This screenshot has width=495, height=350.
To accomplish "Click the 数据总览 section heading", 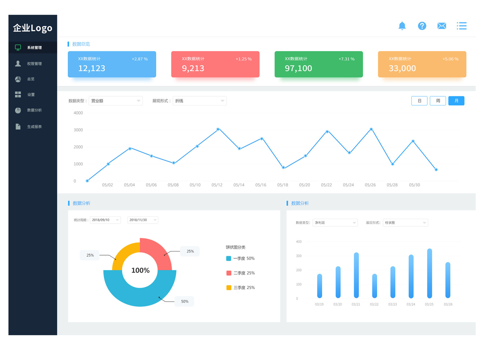I will pos(81,44).
